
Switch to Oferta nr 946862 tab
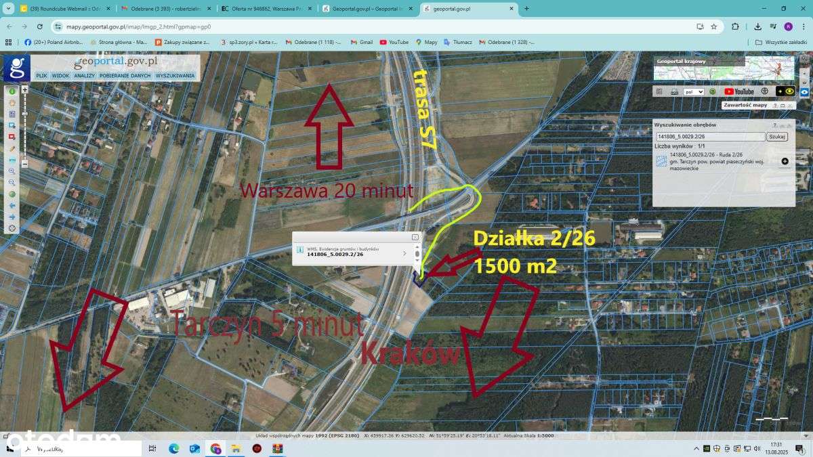coord(266,8)
